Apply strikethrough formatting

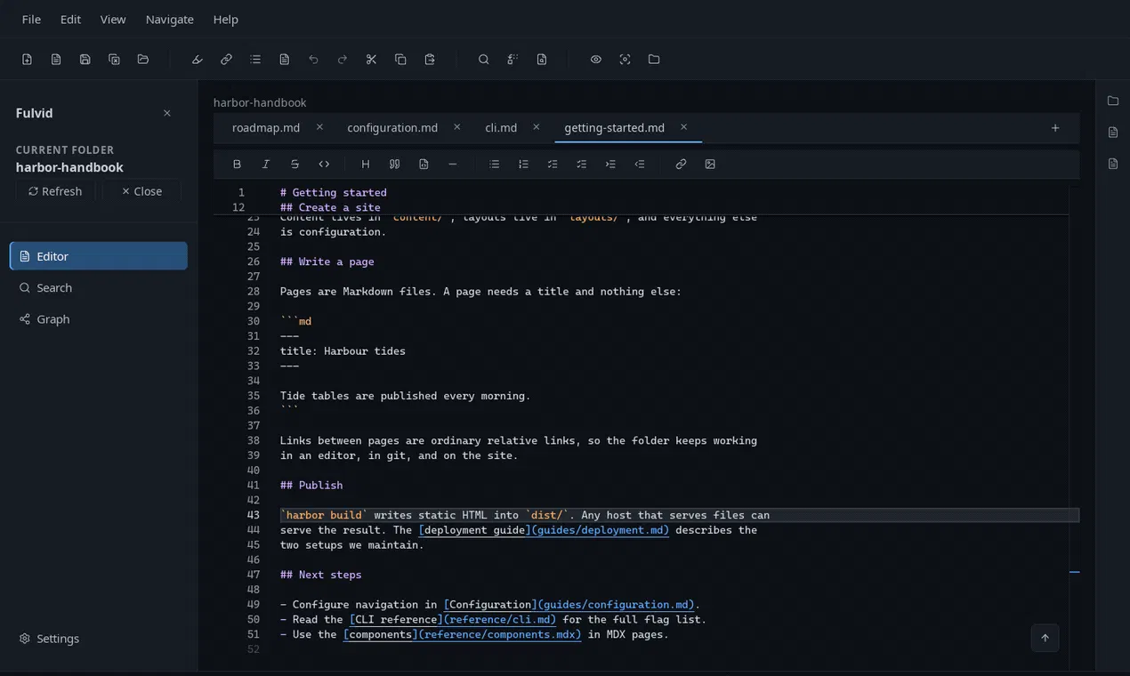click(x=295, y=165)
